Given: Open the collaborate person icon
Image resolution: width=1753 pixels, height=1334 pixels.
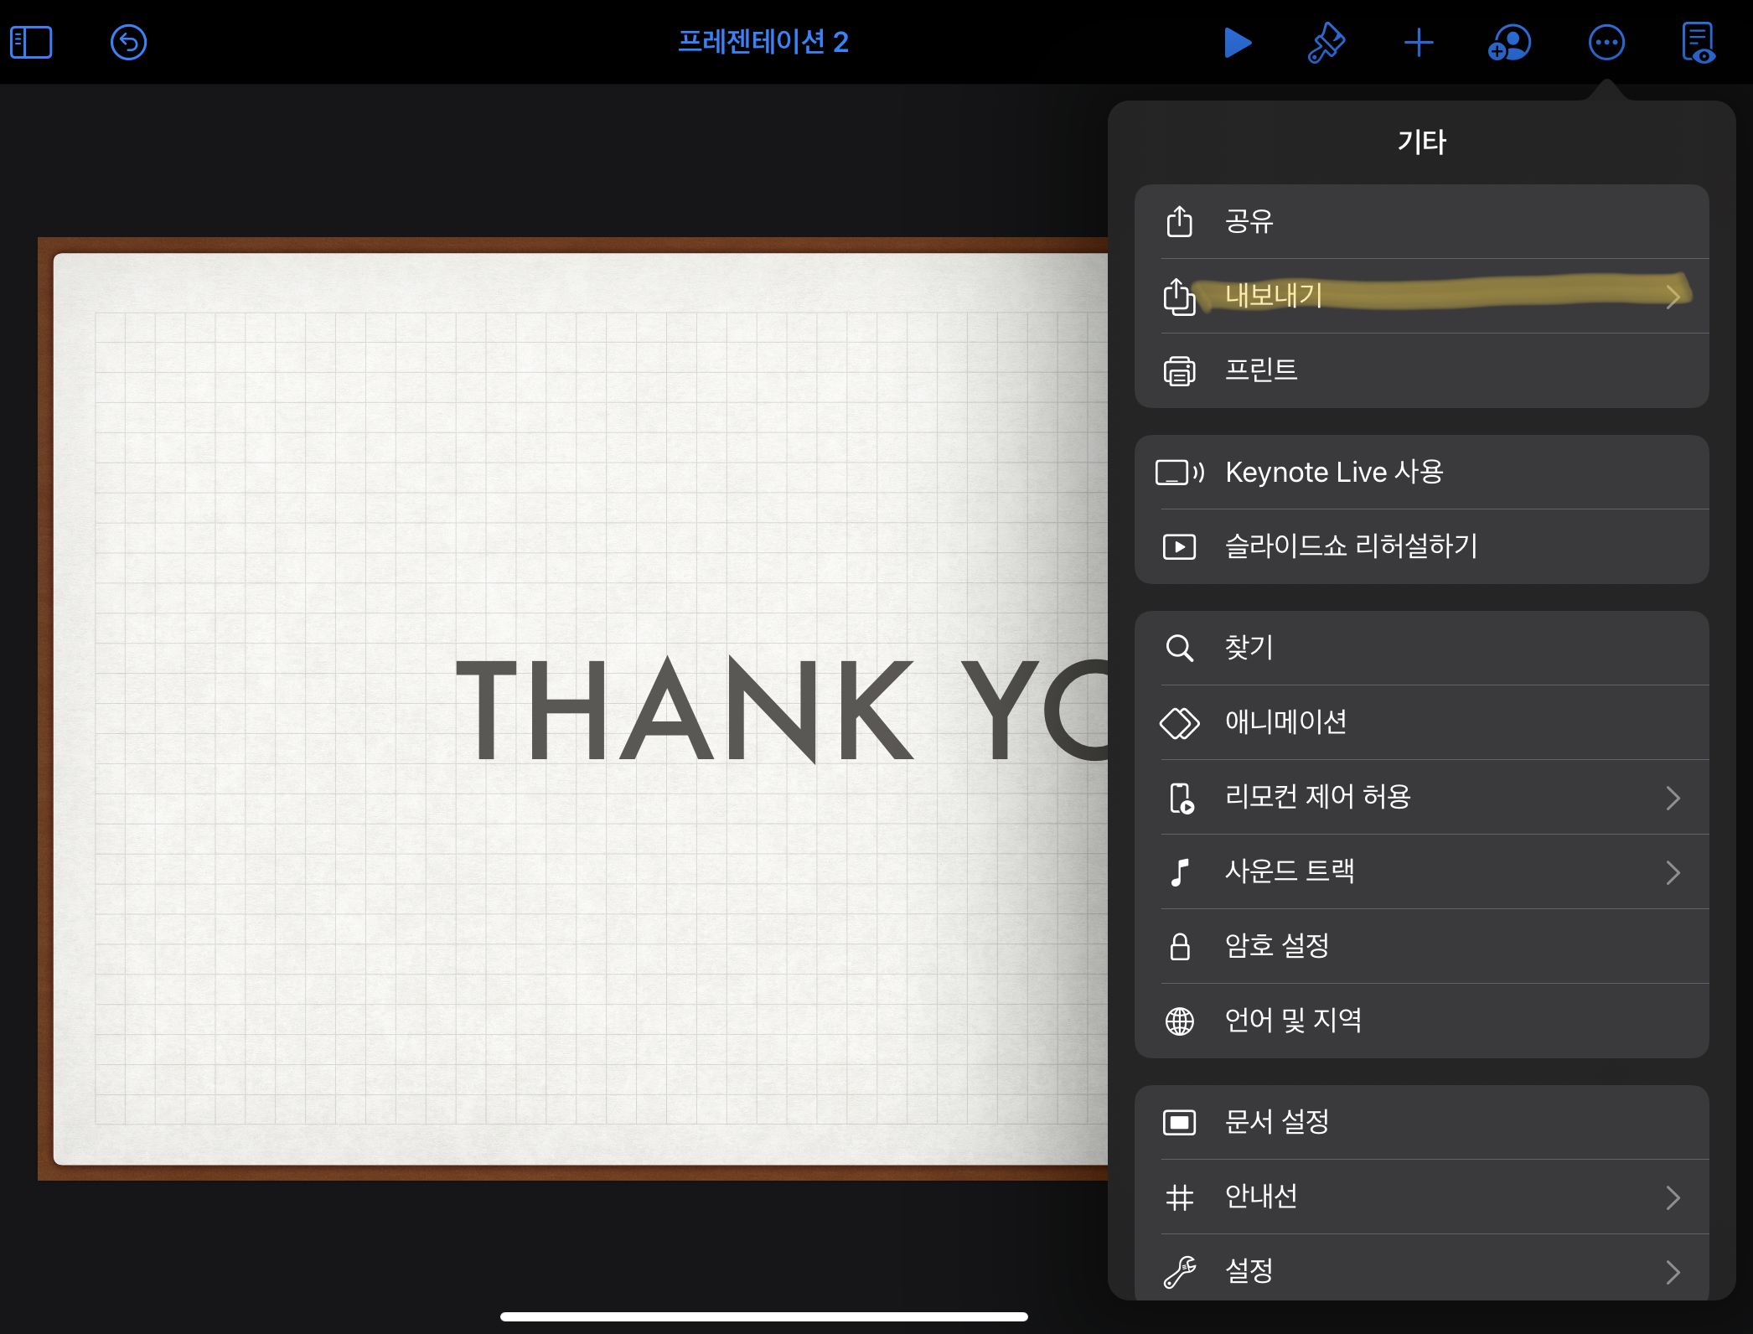Looking at the screenshot, I should coord(1509,42).
